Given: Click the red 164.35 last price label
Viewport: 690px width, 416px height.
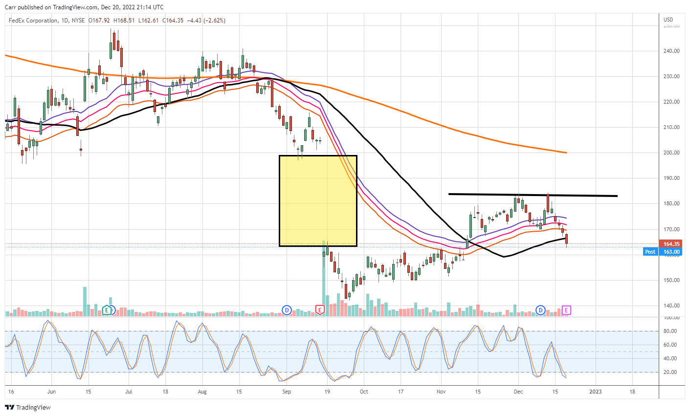Looking at the screenshot, I should [x=671, y=243].
